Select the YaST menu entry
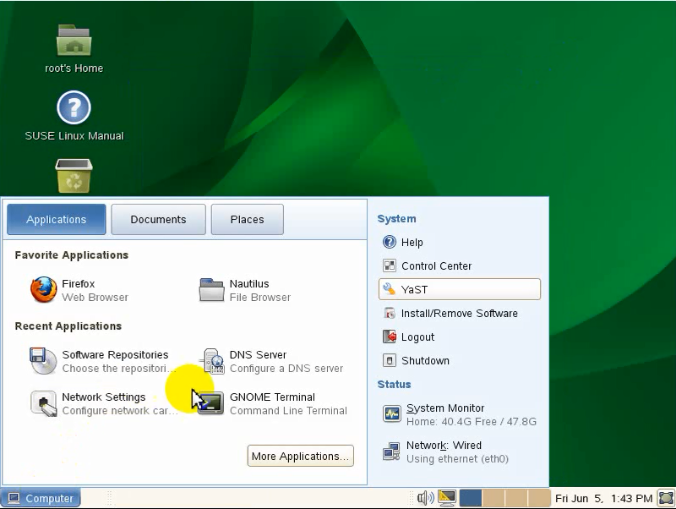Image resolution: width=676 pixels, height=509 pixels. pyautogui.click(x=459, y=289)
